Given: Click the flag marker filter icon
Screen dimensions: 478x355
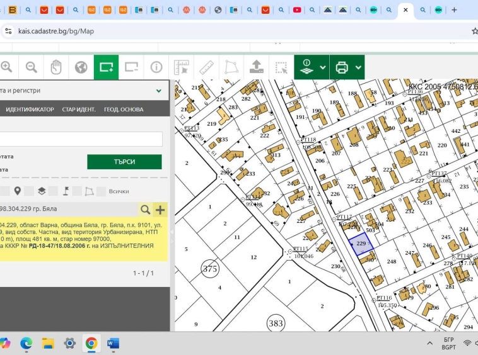Looking at the screenshot, I should 66,191.
